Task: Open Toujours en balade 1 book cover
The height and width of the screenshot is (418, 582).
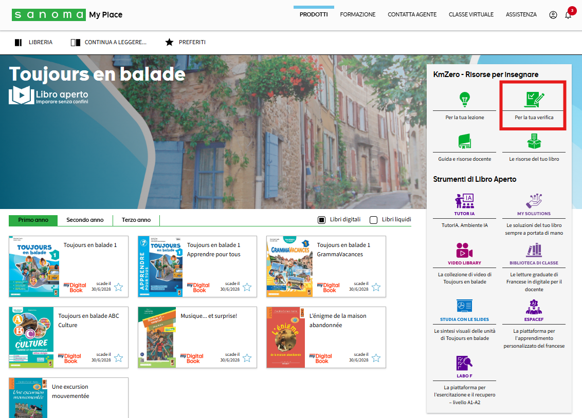Action: click(34, 267)
